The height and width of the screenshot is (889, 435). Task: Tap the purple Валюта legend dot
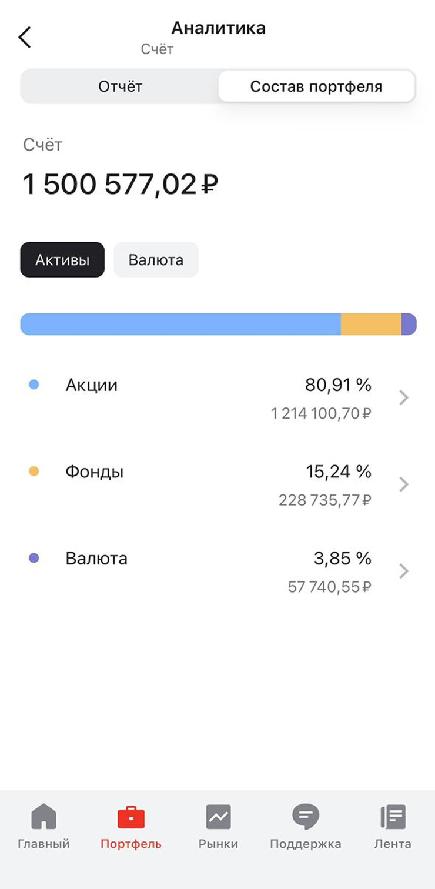pos(34,558)
